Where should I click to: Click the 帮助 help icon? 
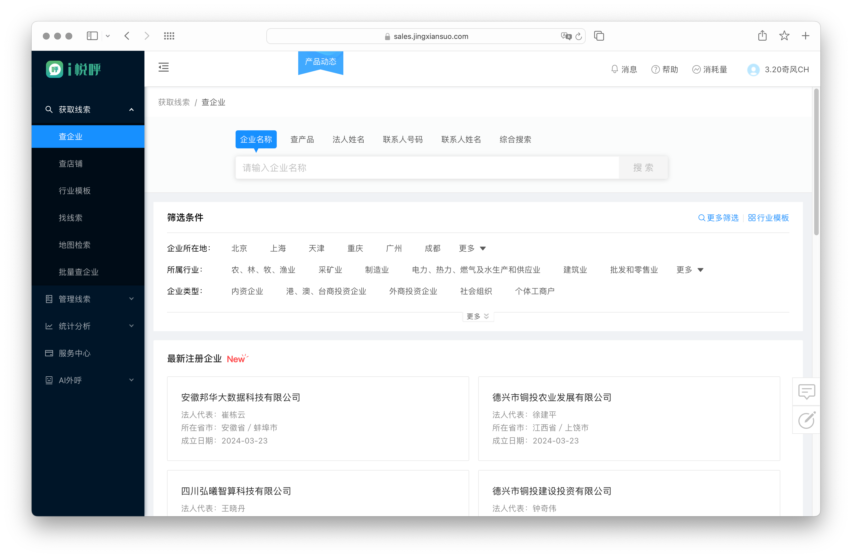click(x=655, y=69)
